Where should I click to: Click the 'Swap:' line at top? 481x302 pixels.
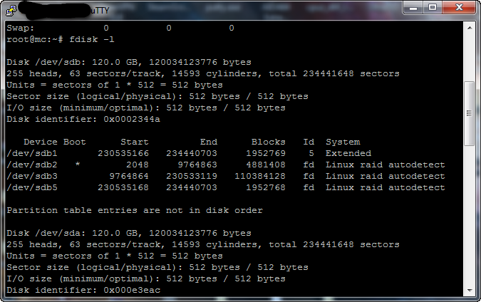tap(120, 28)
